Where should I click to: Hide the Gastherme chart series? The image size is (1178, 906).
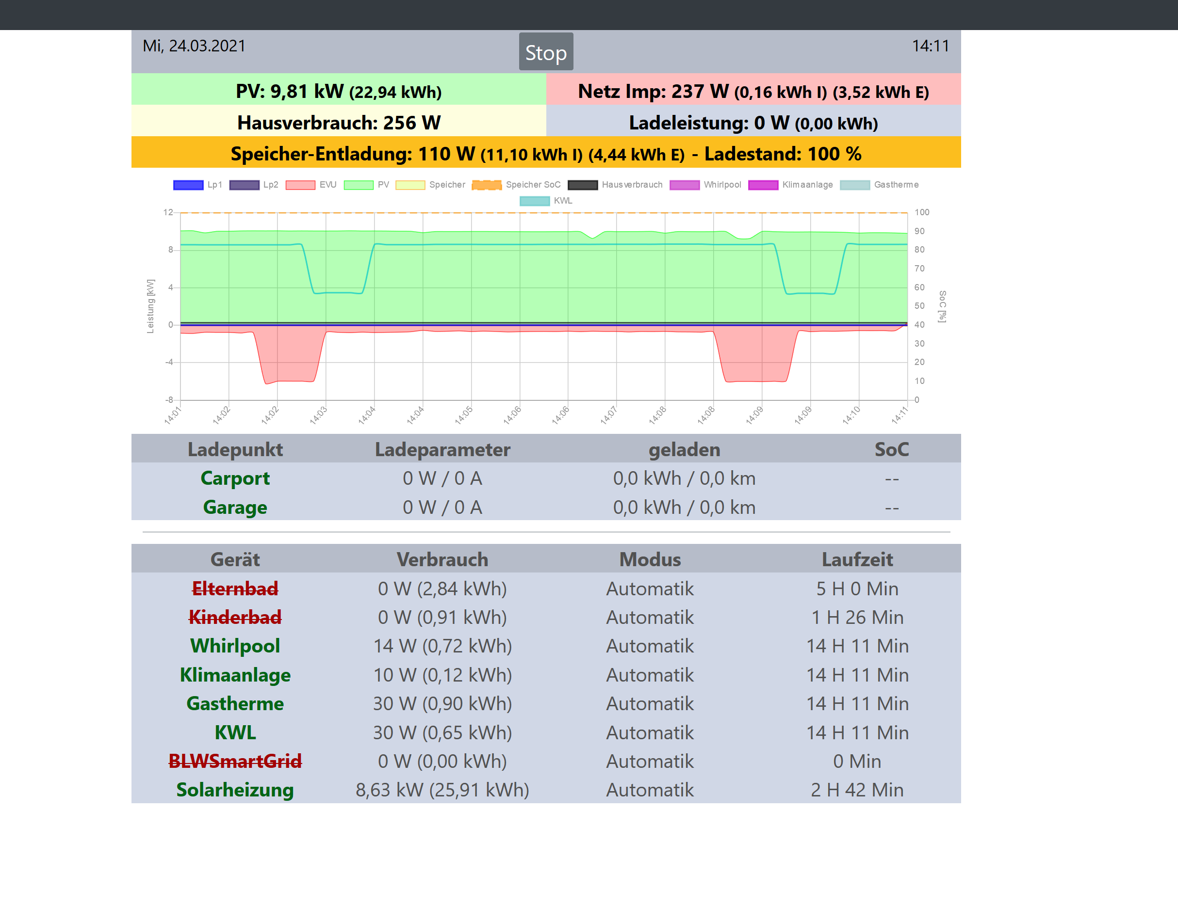click(x=855, y=185)
